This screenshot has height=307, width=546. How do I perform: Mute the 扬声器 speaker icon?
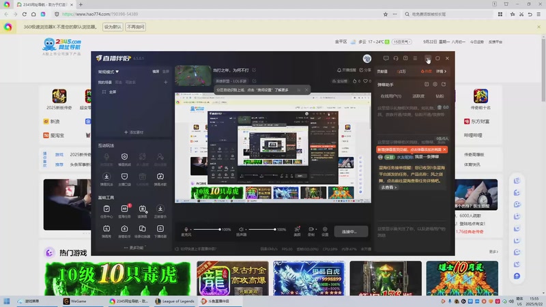(241, 229)
